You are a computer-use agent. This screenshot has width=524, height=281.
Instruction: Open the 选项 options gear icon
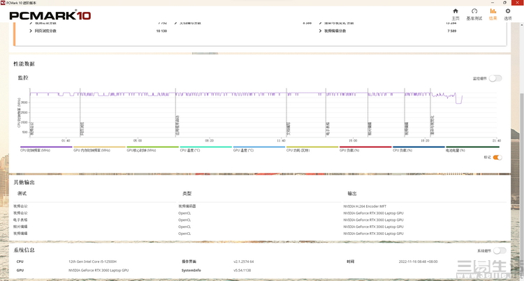point(512,13)
